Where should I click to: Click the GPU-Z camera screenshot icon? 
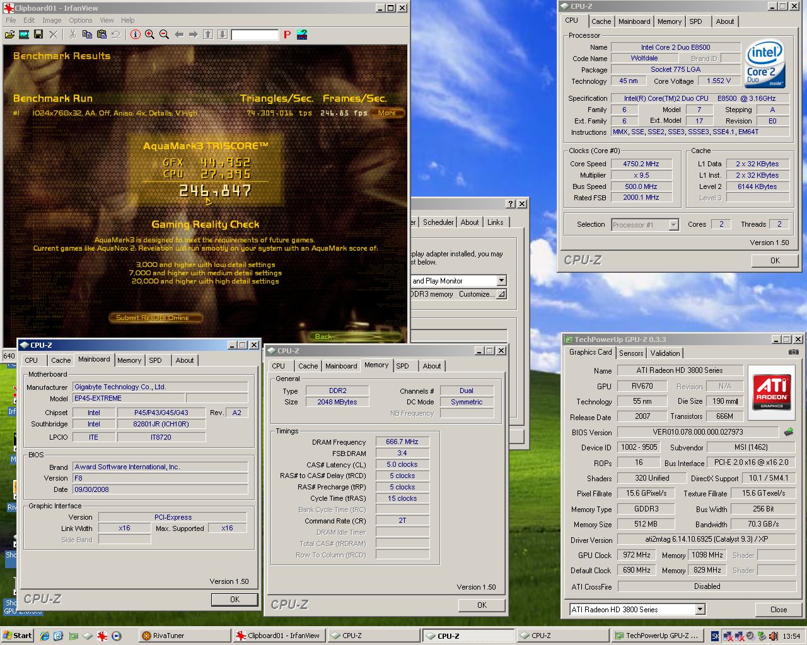coord(794,352)
